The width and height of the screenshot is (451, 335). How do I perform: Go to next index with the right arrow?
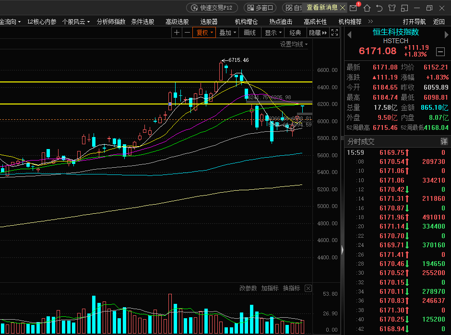446,35
